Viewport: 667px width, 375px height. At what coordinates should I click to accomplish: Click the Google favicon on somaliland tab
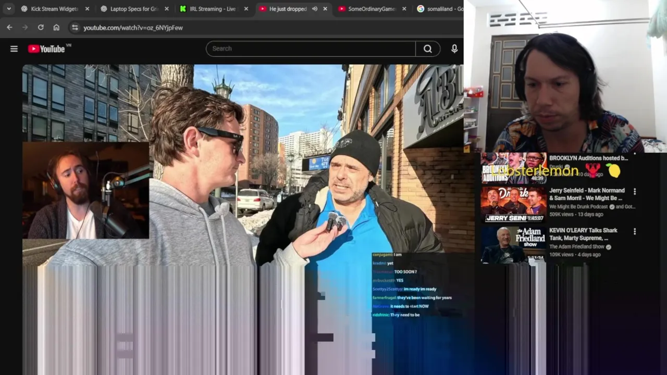[x=421, y=9]
